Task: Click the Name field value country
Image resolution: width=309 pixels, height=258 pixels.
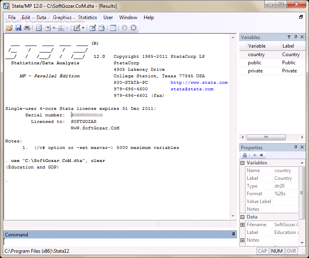Action: click(x=286, y=171)
